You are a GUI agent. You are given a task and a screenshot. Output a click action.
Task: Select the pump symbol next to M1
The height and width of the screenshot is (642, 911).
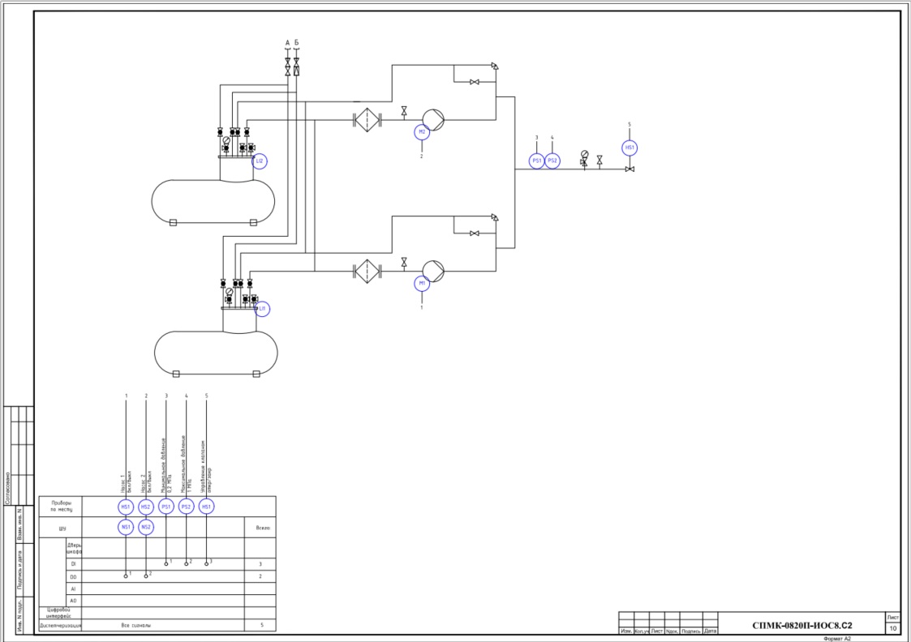433,271
